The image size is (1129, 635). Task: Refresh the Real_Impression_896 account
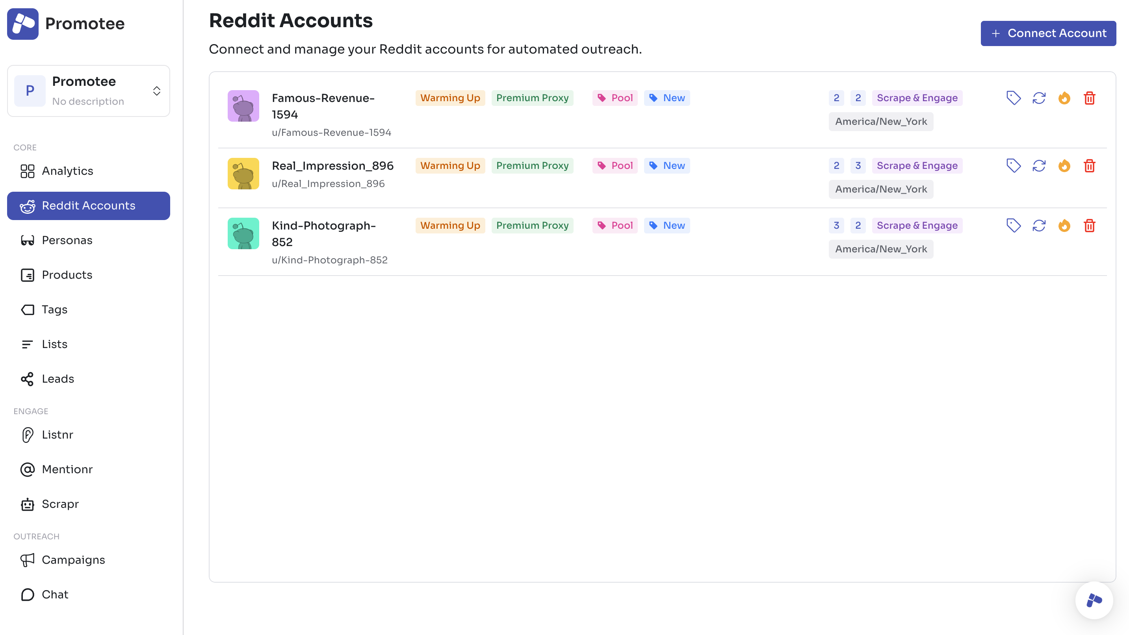pyautogui.click(x=1039, y=165)
